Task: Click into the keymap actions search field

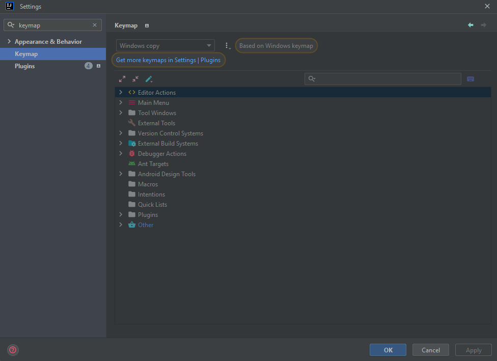Action: [382, 79]
